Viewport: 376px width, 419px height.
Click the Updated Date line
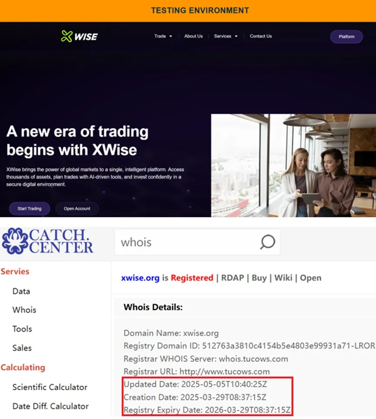(196, 384)
